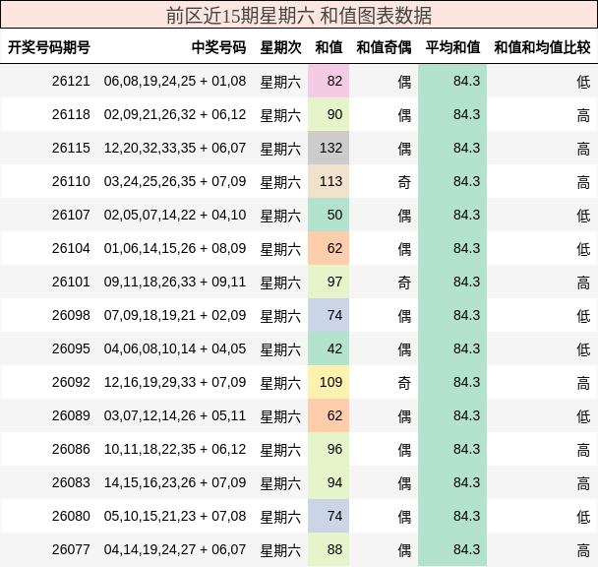Click 奇 parity in row 26092
This screenshot has width=598, height=567.
pos(404,383)
